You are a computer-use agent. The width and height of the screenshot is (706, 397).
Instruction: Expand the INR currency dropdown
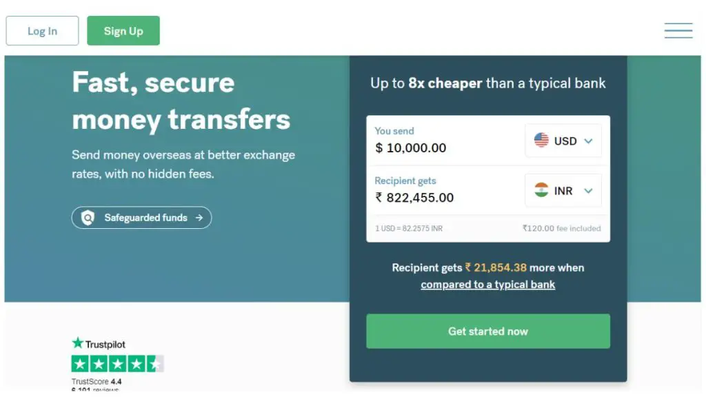point(563,190)
